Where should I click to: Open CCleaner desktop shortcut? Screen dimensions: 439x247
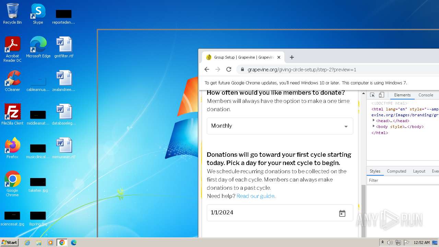pyautogui.click(x=12, y=81)
